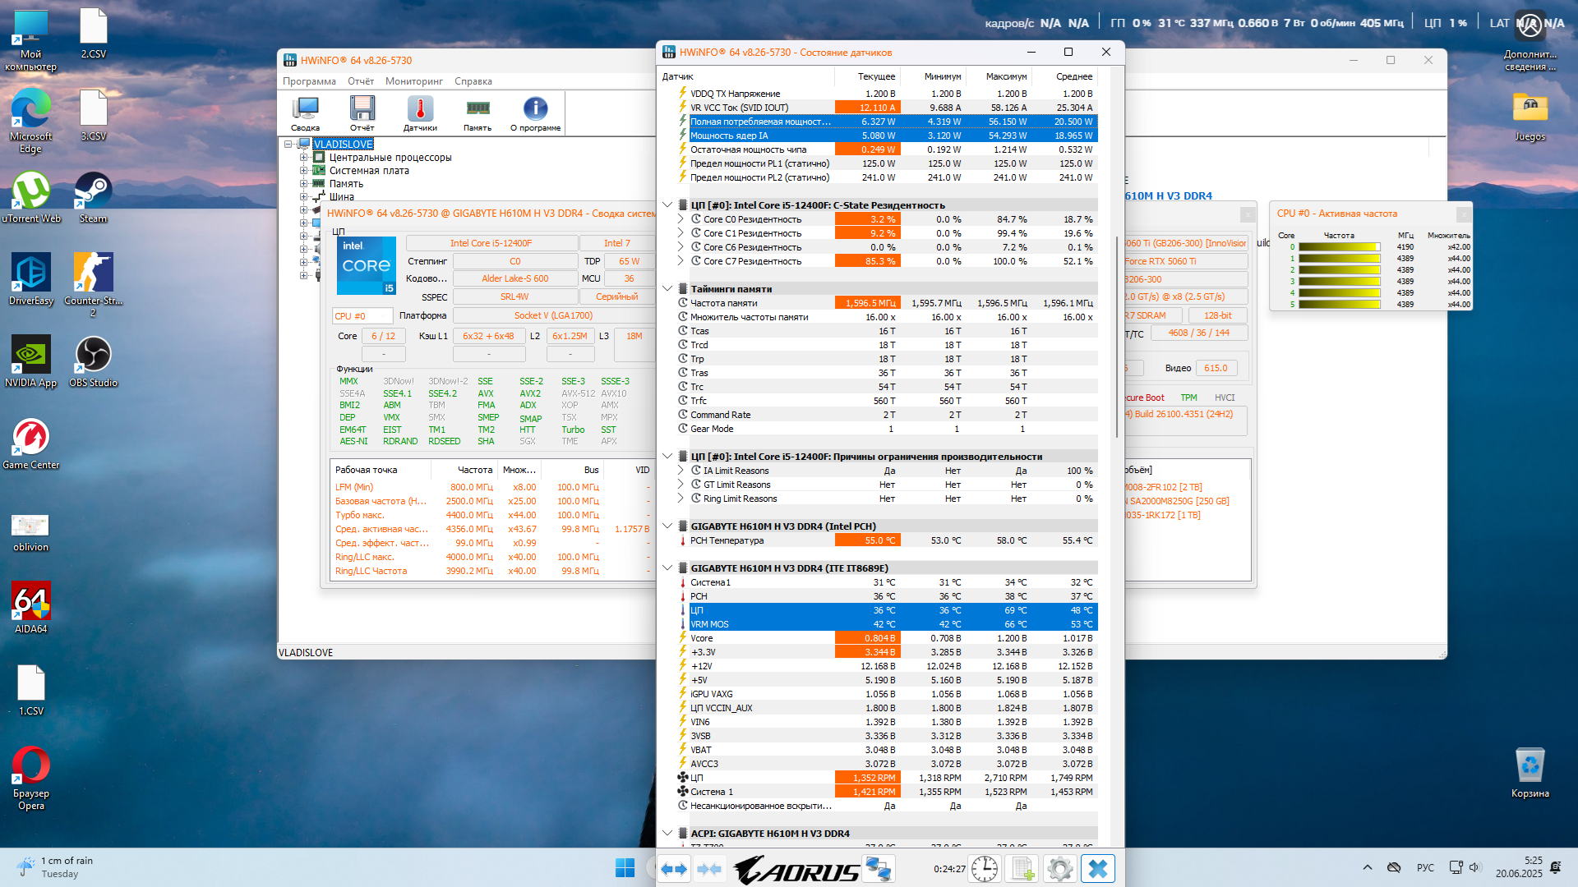This screenshot has width=1578, height=887.
Task: Collapse the VLADISLOVE root tree node
Action: (x=288, y=145)
